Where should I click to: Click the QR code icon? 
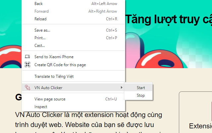click(27, 65)
